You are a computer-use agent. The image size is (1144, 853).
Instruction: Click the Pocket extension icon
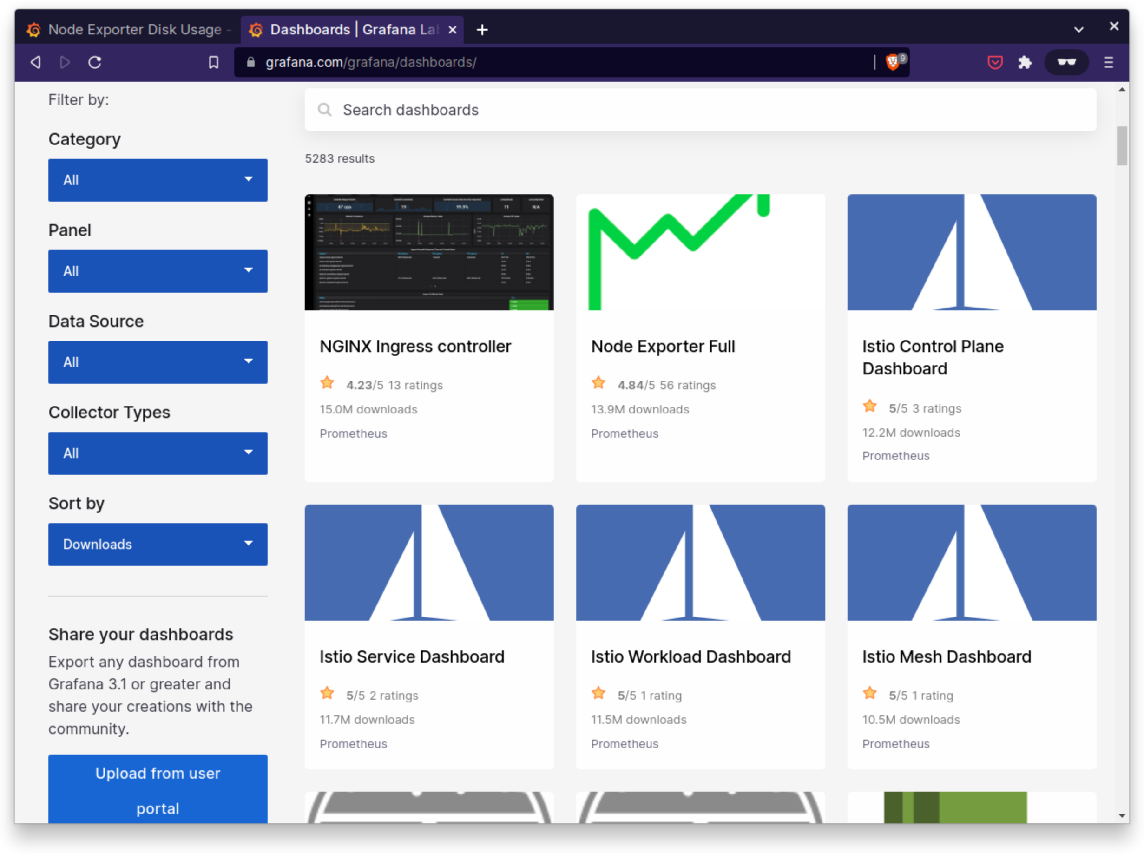point(995,62)
